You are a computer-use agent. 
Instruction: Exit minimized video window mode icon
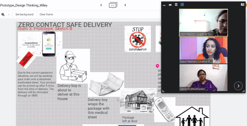242,5
